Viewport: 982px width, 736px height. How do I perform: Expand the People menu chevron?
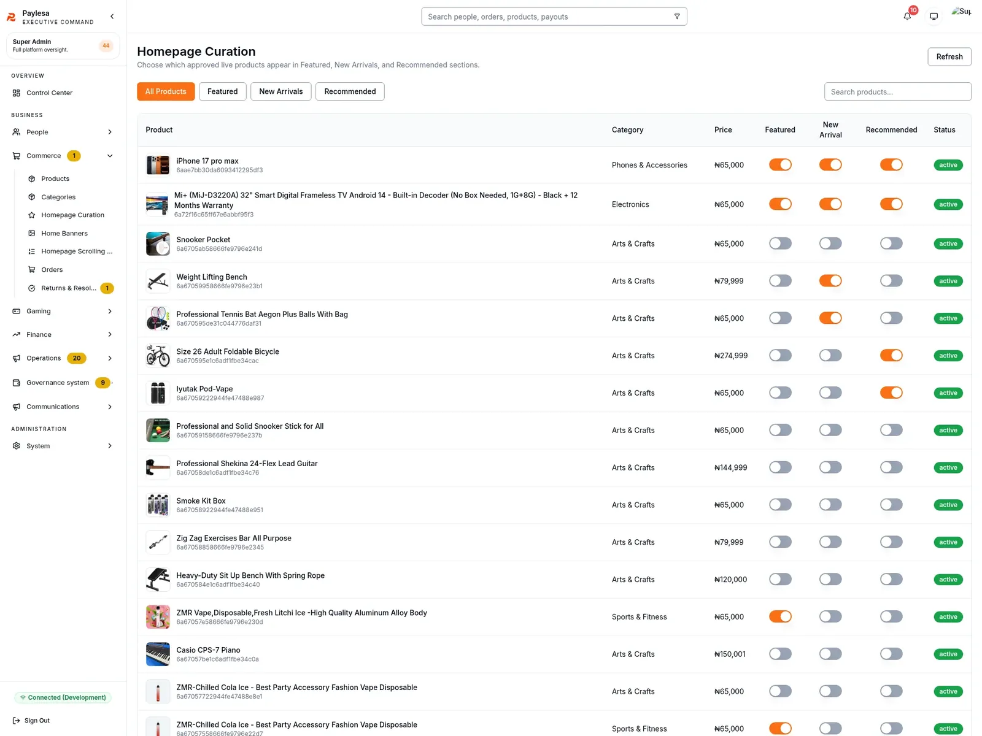[x=110, y=132]
